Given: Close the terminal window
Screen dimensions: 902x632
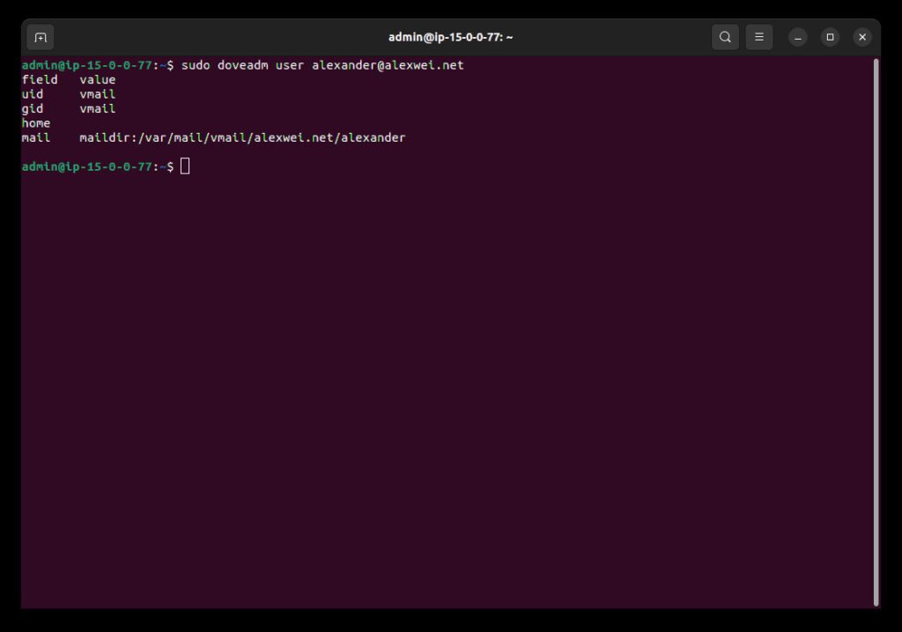Looking at the screenshot, I should pyautogui.click(x=862, y=37).
